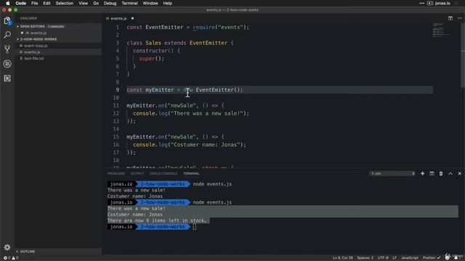Click the screen recording icon in menu bar
The width and height of the screenshot is (465, 261).
coord(430,3)
